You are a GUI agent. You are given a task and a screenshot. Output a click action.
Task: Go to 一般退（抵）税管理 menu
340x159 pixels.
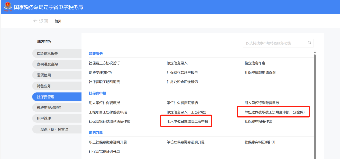57,129
